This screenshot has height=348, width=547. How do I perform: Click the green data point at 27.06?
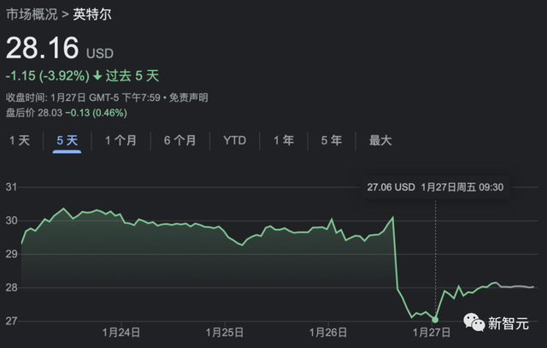[x=435, y=320]
